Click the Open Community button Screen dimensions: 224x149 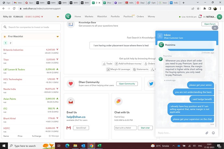point(127,84)
